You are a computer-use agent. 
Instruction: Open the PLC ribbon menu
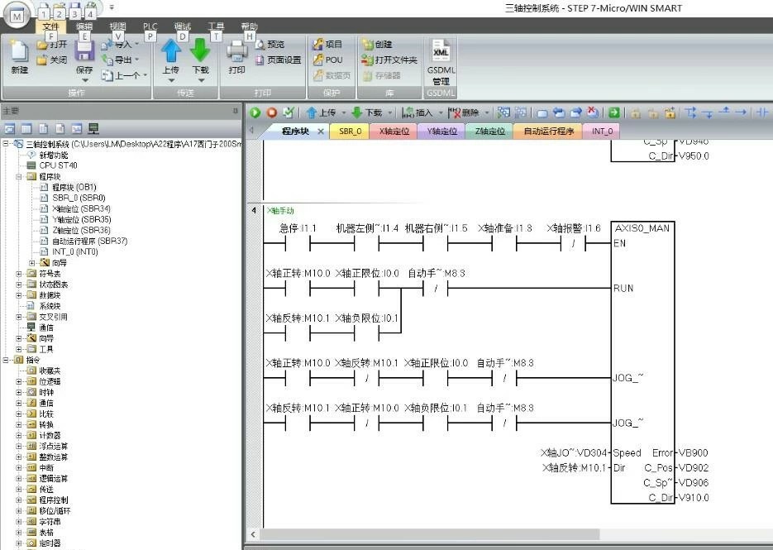[x=150, y=26]
